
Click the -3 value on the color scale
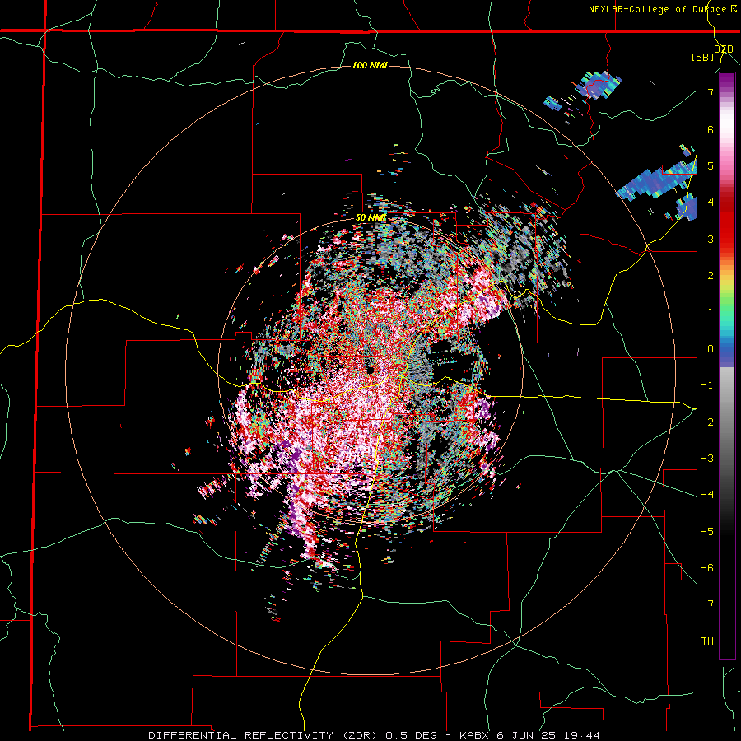(x=707, y=459)
